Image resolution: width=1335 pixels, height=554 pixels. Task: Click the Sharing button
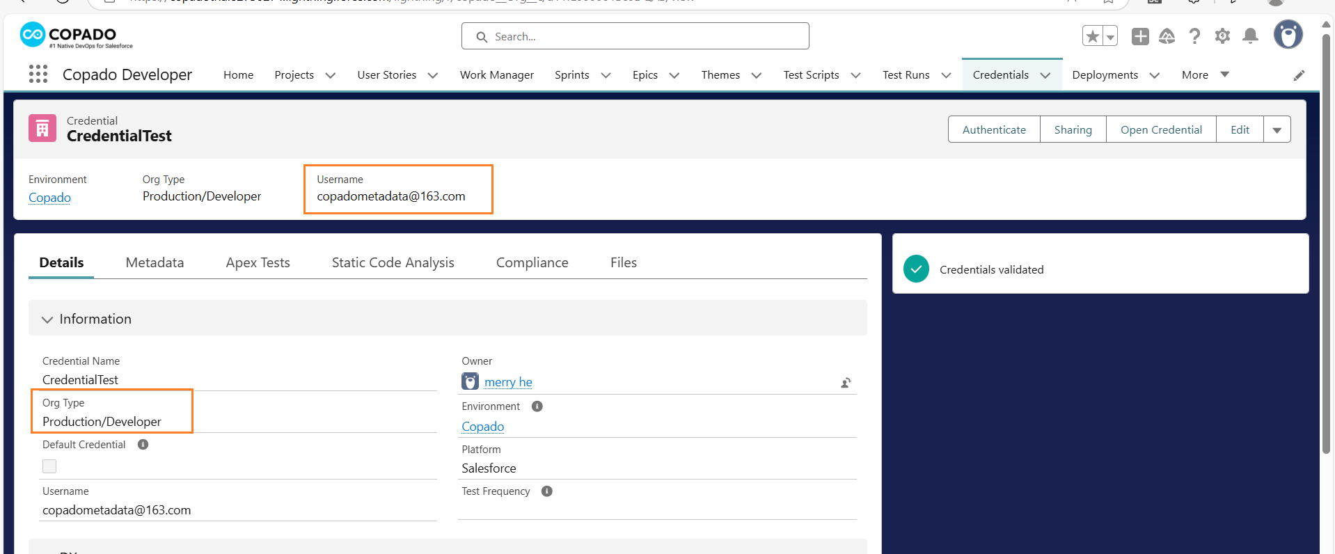point(1073,129)
